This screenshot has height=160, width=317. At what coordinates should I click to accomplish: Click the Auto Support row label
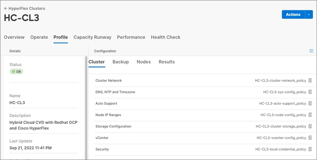(106, 103)
